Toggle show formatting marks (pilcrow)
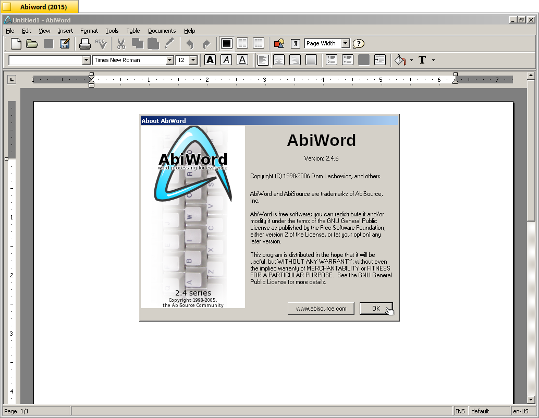The image size is (539, 418). click(295, 44)
